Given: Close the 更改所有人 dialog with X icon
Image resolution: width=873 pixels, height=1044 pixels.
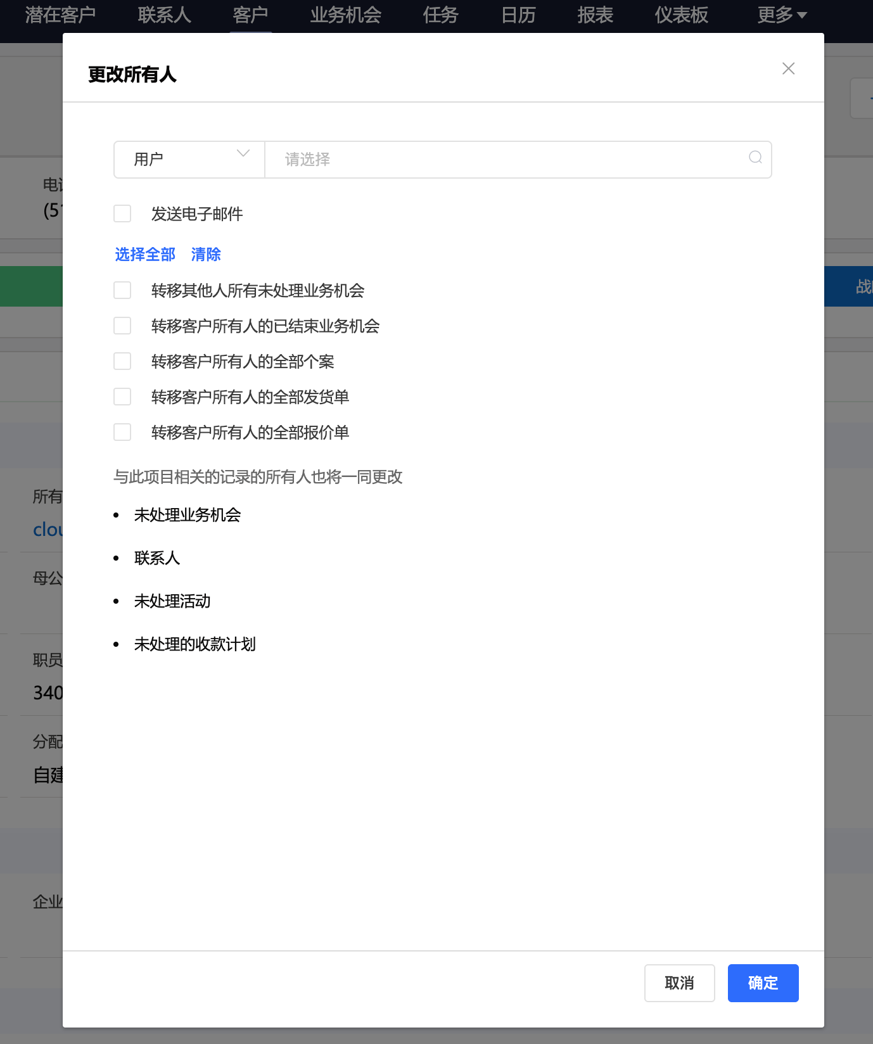Looking at the screenshot, I should (x=788, y=68).
